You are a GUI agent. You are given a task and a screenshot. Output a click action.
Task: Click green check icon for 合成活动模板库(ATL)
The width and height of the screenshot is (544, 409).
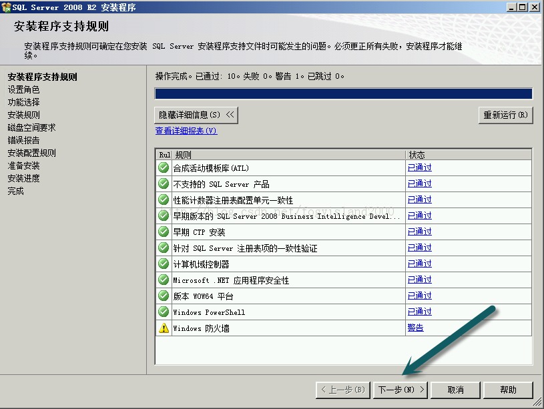tap(164, 168)
